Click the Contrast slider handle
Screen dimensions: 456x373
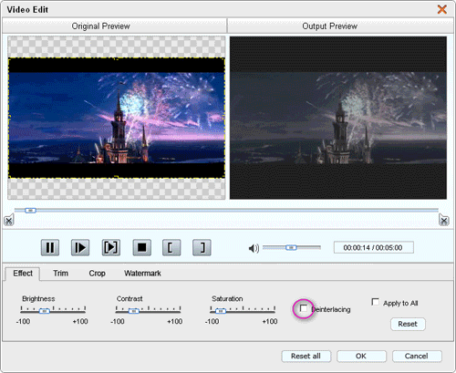click(133, 311)
